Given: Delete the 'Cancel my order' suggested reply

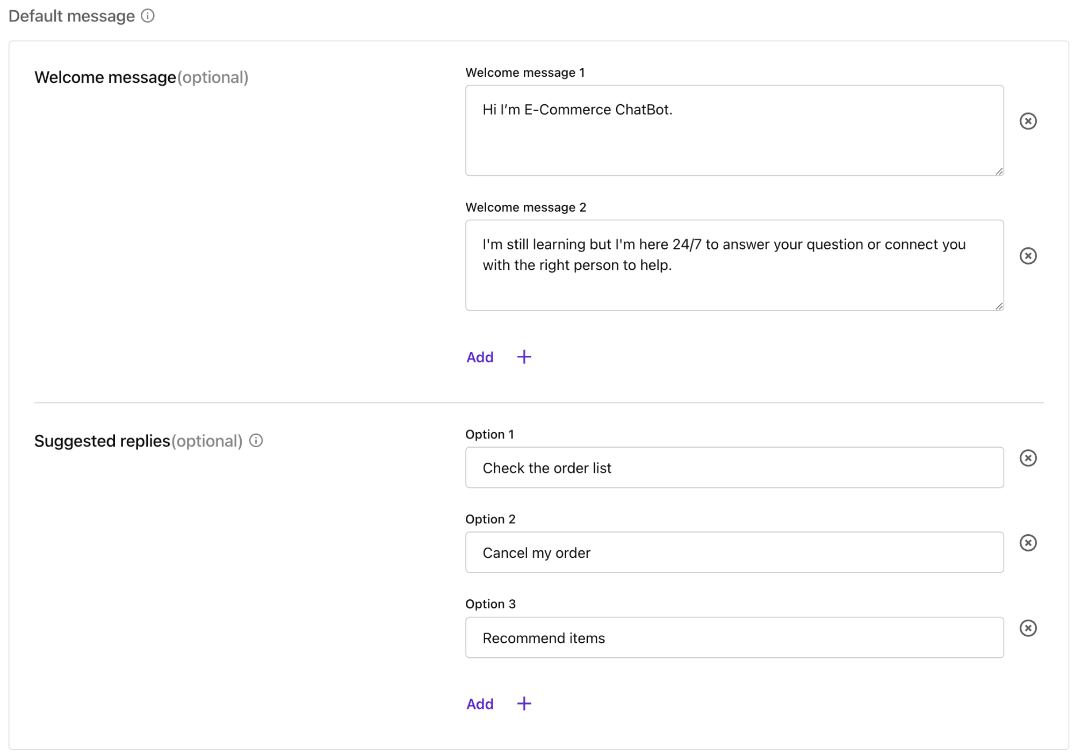Looking at the screenshot, I should pos(1028,543).
